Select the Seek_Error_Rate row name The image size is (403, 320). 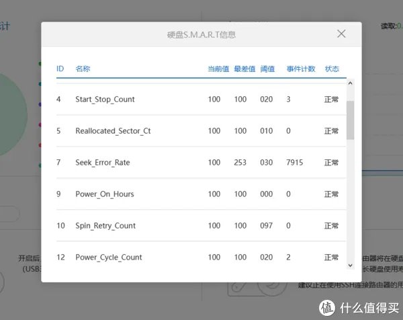(103, 163)
